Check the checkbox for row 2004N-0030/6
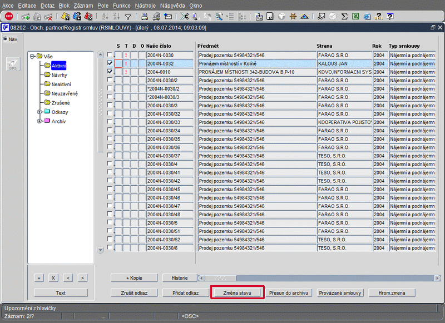This screenshot has height=323, width=445. pyautogui.click(x=110, y=247)
